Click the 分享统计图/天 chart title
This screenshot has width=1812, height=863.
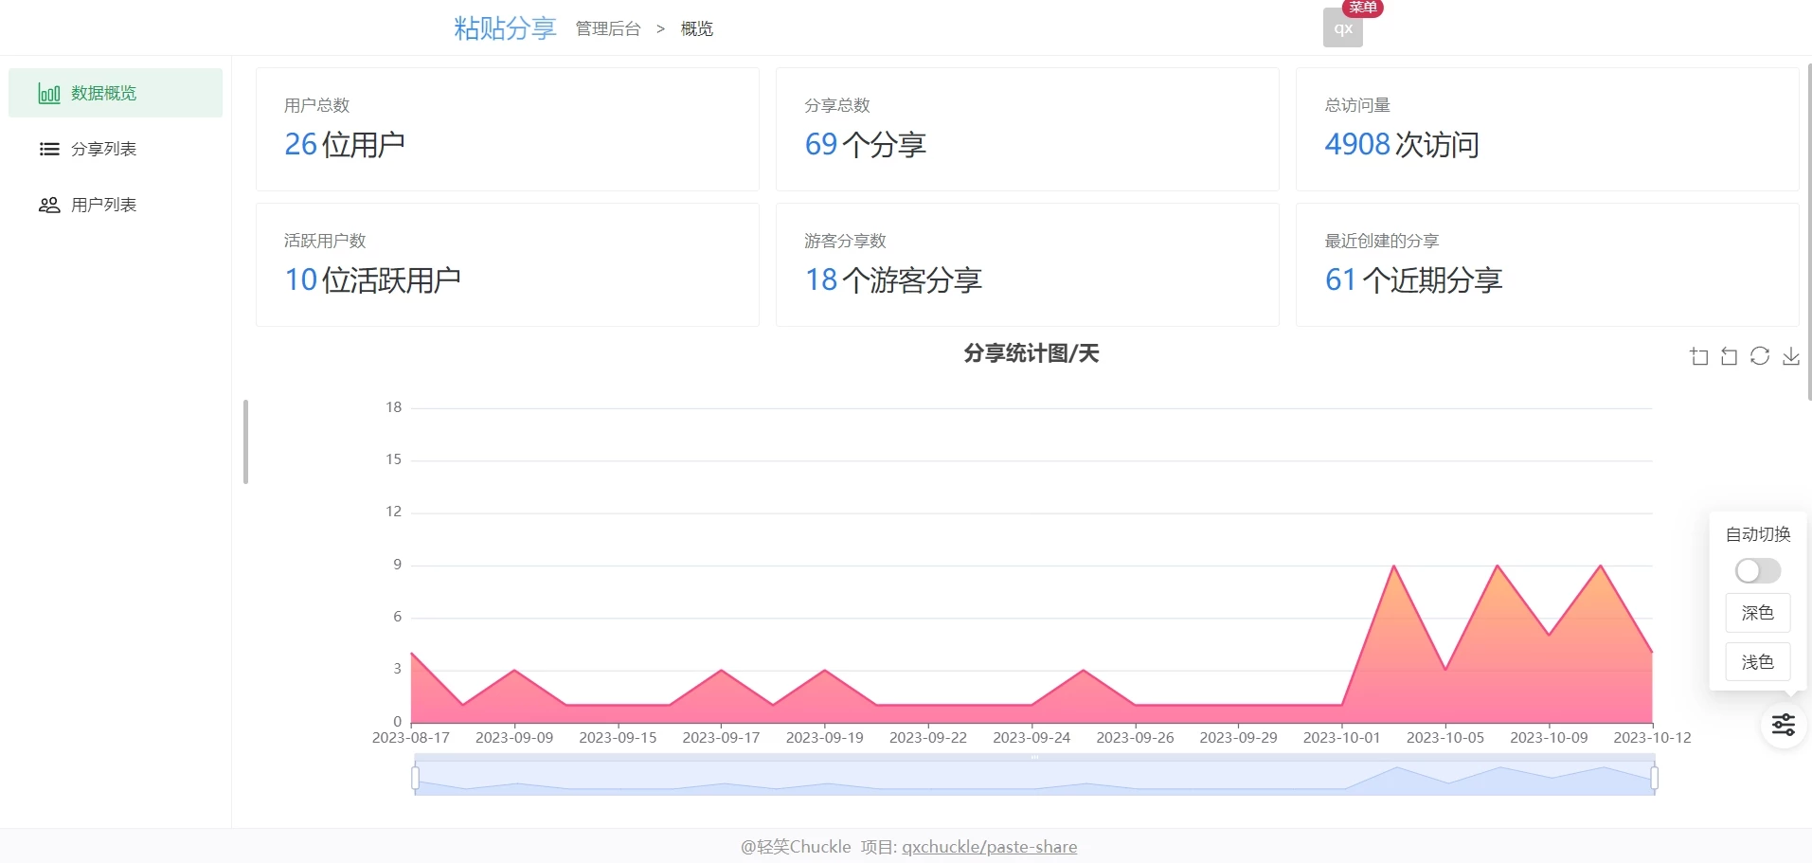point(1032,353)
